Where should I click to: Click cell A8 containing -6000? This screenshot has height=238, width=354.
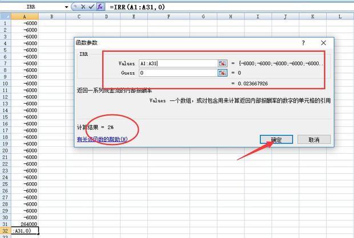pyautogui.click(x=25, y=70)
